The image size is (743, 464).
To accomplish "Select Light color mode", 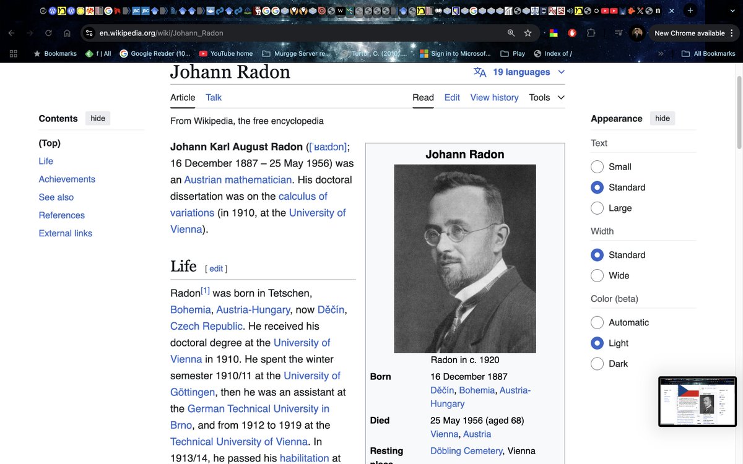I will click(x=597, y=343).
